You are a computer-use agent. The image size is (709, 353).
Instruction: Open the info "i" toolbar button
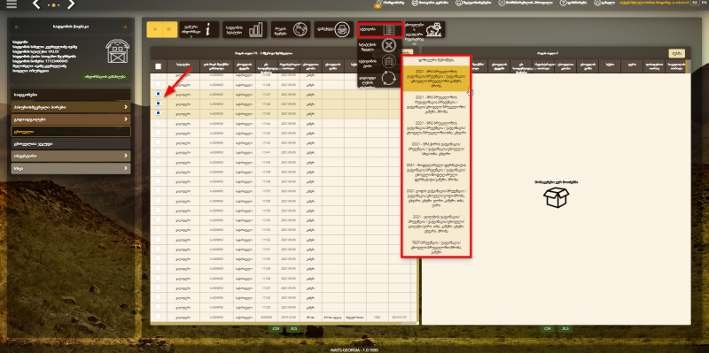coord(199,30)
